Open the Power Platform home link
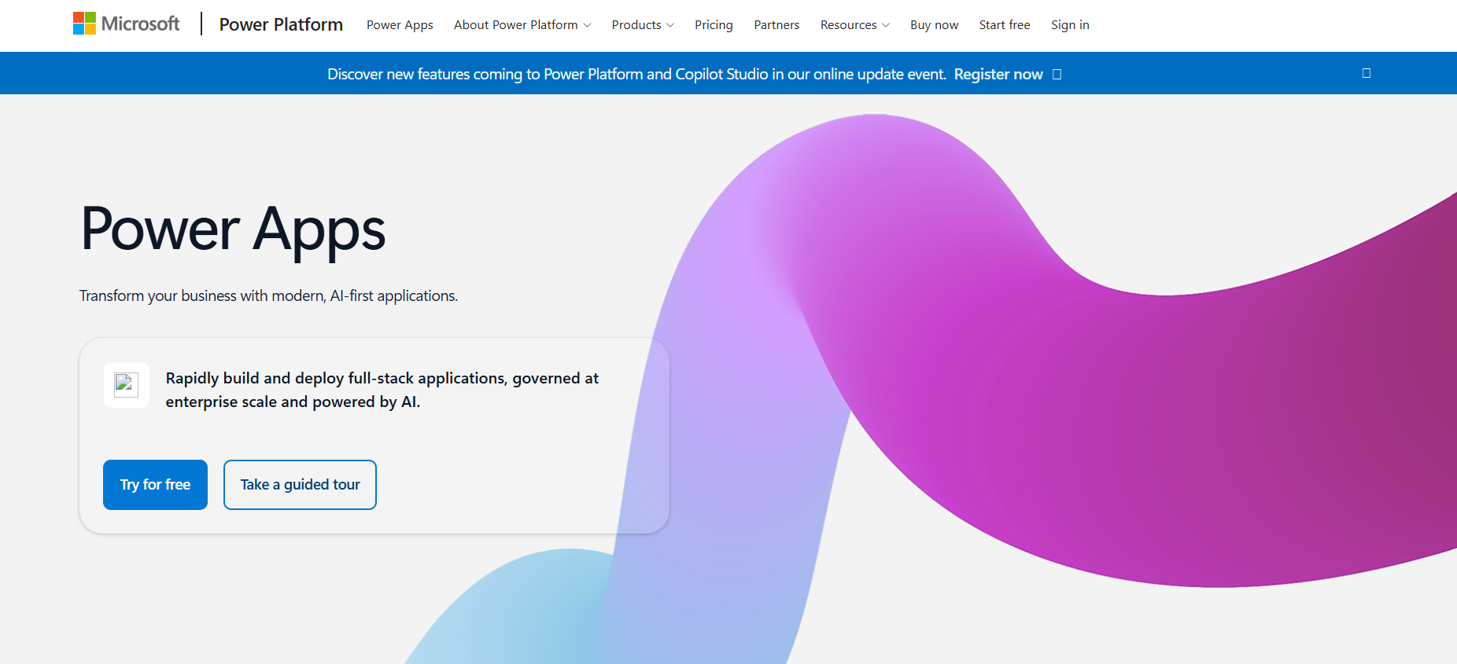 [281, 24]
